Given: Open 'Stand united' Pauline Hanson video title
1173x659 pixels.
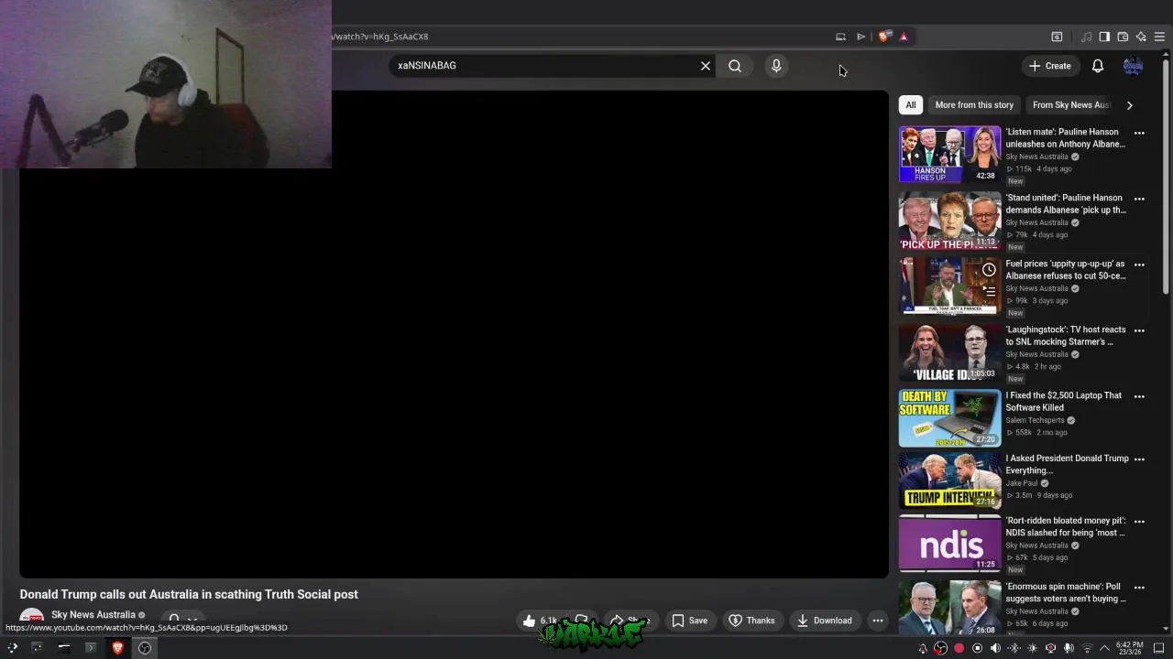Looking at the screenshot, I should (x=1066, y=204).
